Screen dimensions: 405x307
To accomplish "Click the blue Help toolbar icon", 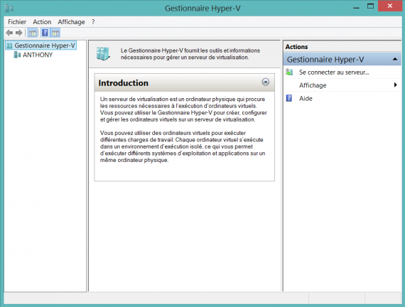I will coord(45,33).
